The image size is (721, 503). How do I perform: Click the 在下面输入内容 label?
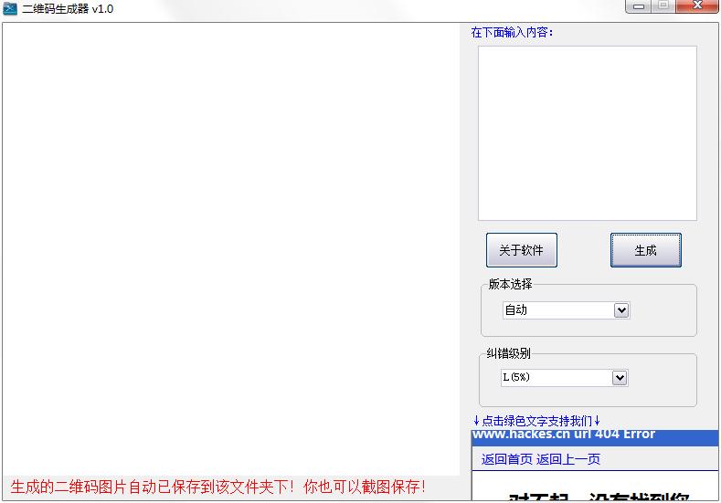(x=512, y=33)
